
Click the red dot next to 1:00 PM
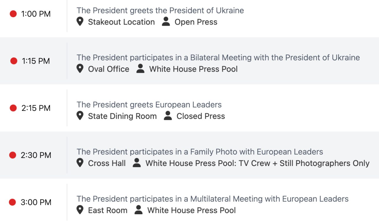coord(13,14)
